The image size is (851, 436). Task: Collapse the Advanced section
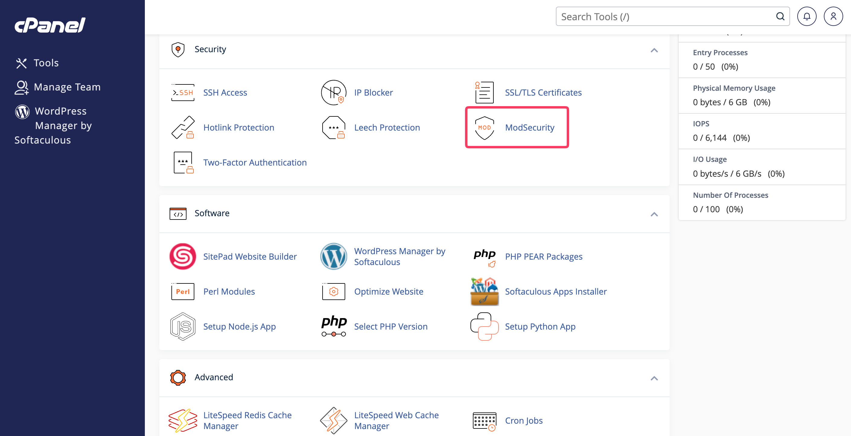click(654, 378)
